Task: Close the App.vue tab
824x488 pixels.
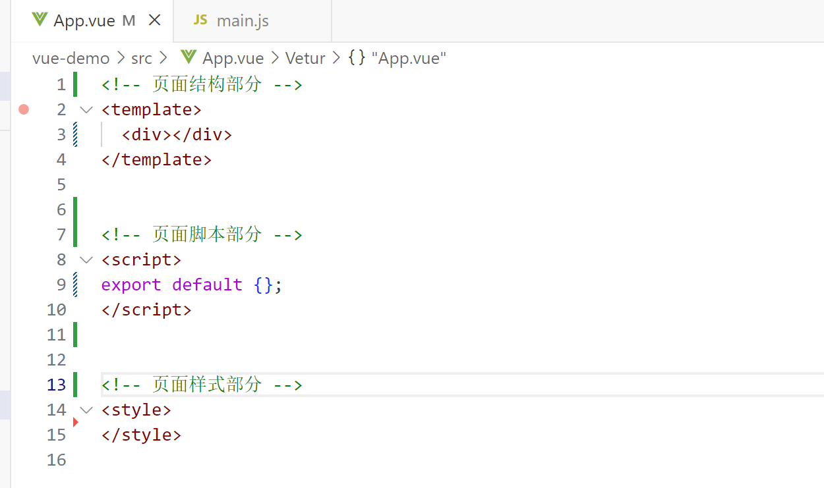Action: click(x=155, y=20)
